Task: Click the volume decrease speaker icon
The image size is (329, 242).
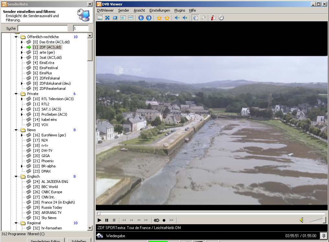Action: pos(177,18)
